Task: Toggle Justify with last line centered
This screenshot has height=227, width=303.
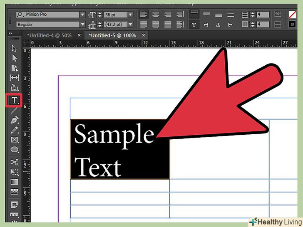Action: [x=156, y=24]
